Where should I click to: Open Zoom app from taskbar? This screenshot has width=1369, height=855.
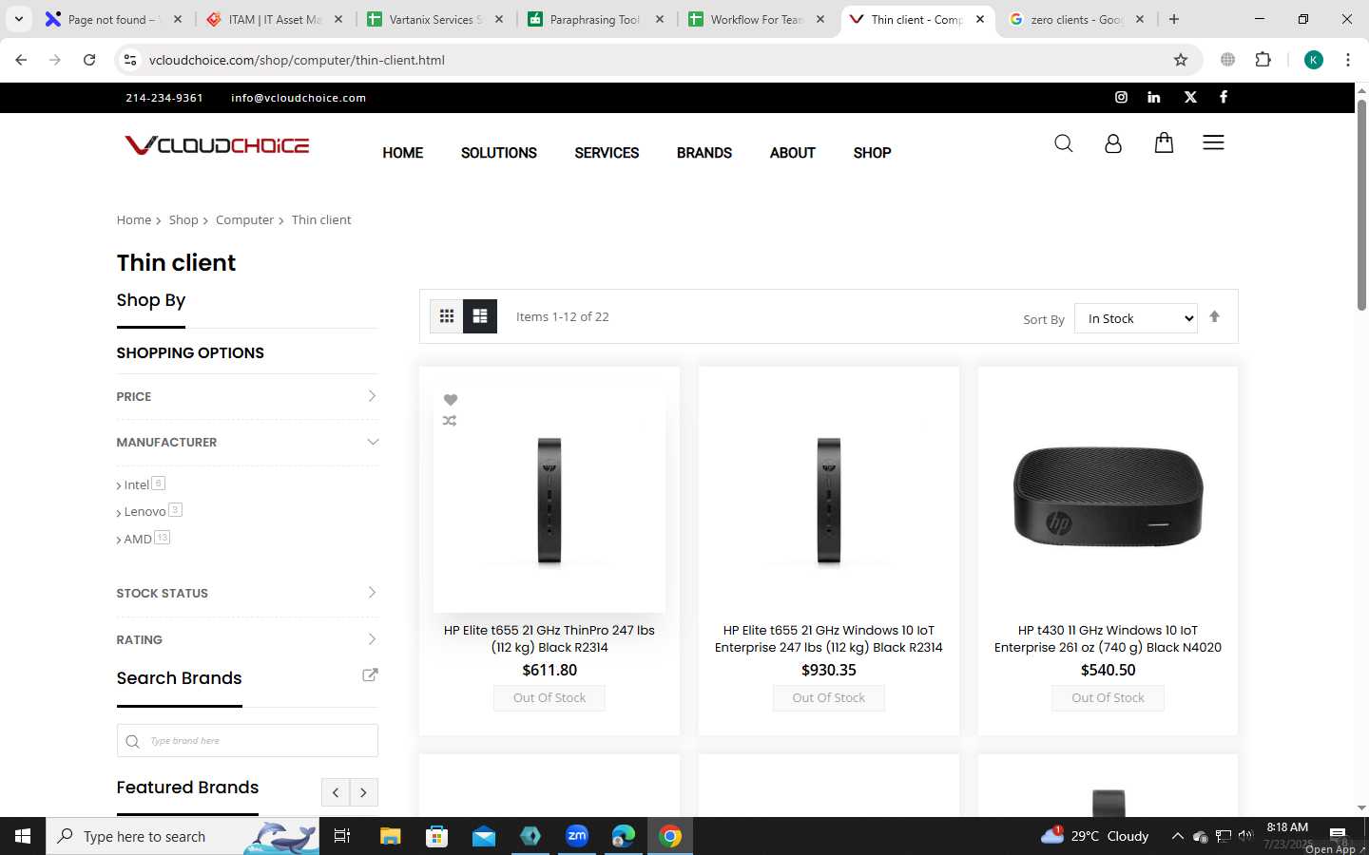point(577,836)
